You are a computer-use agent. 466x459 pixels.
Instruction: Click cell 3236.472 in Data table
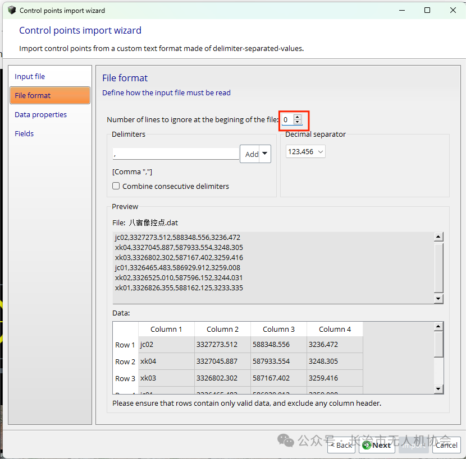(335, 345)
